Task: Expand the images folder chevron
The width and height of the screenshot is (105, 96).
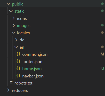Action: [x=14, y=25]
